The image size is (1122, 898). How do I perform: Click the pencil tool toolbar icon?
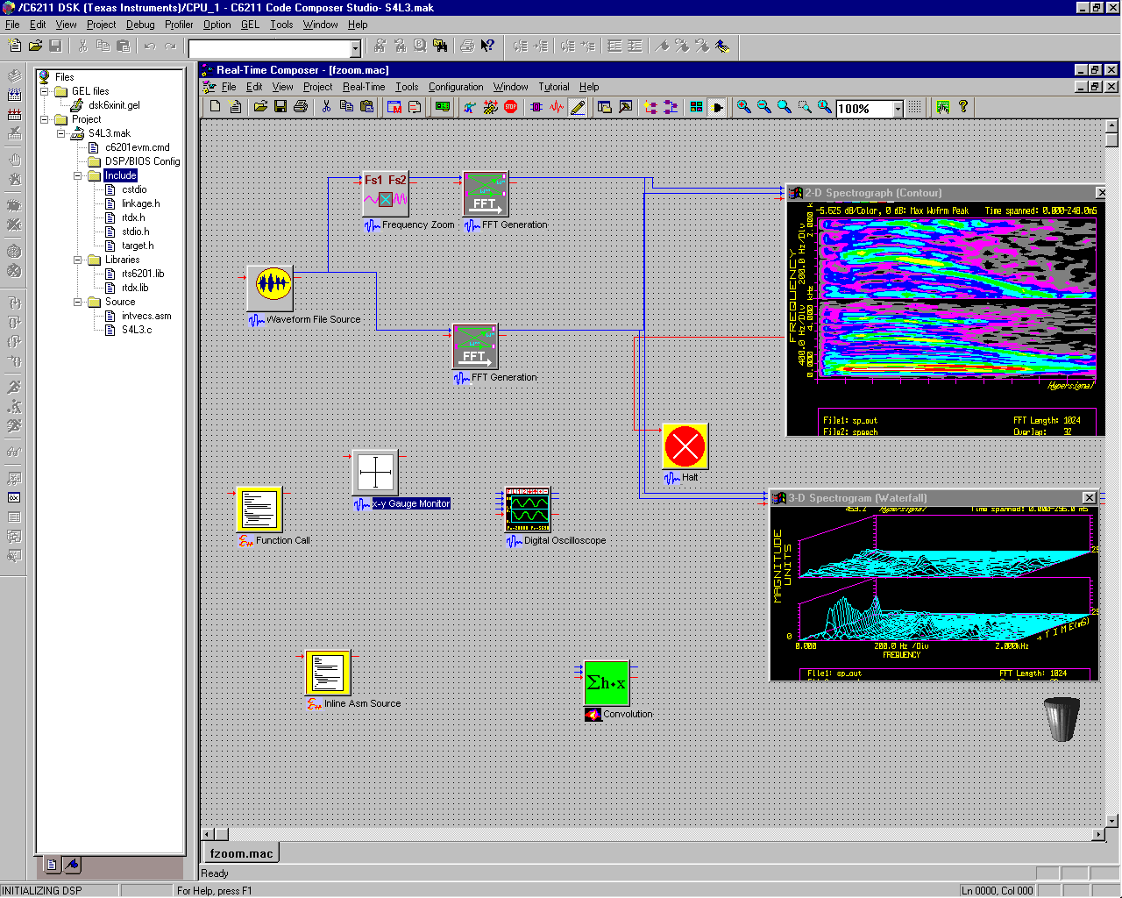pyautogui.click(x=578, y=107)
